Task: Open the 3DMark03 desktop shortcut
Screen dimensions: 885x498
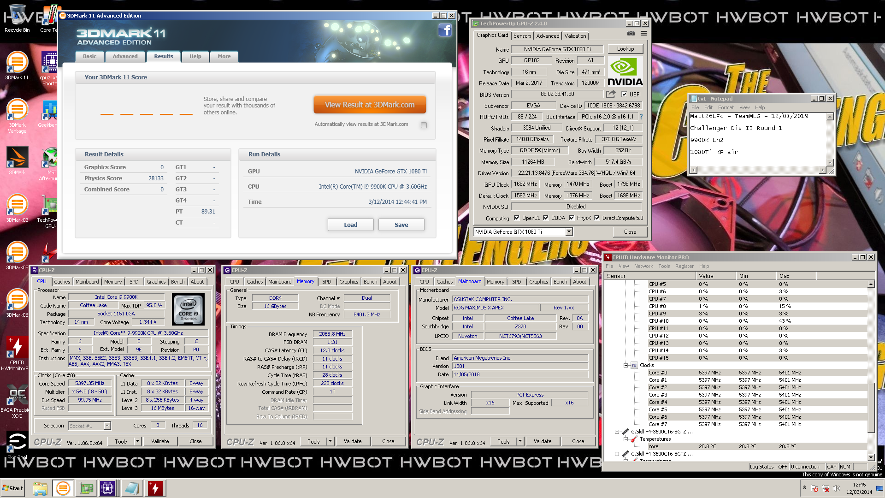Action: (17, 208)
